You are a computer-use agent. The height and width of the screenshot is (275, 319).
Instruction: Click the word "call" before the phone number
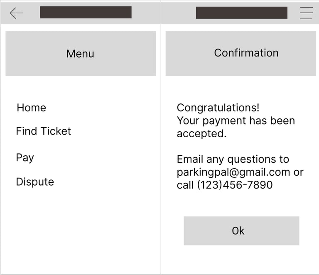pos(185,185)
